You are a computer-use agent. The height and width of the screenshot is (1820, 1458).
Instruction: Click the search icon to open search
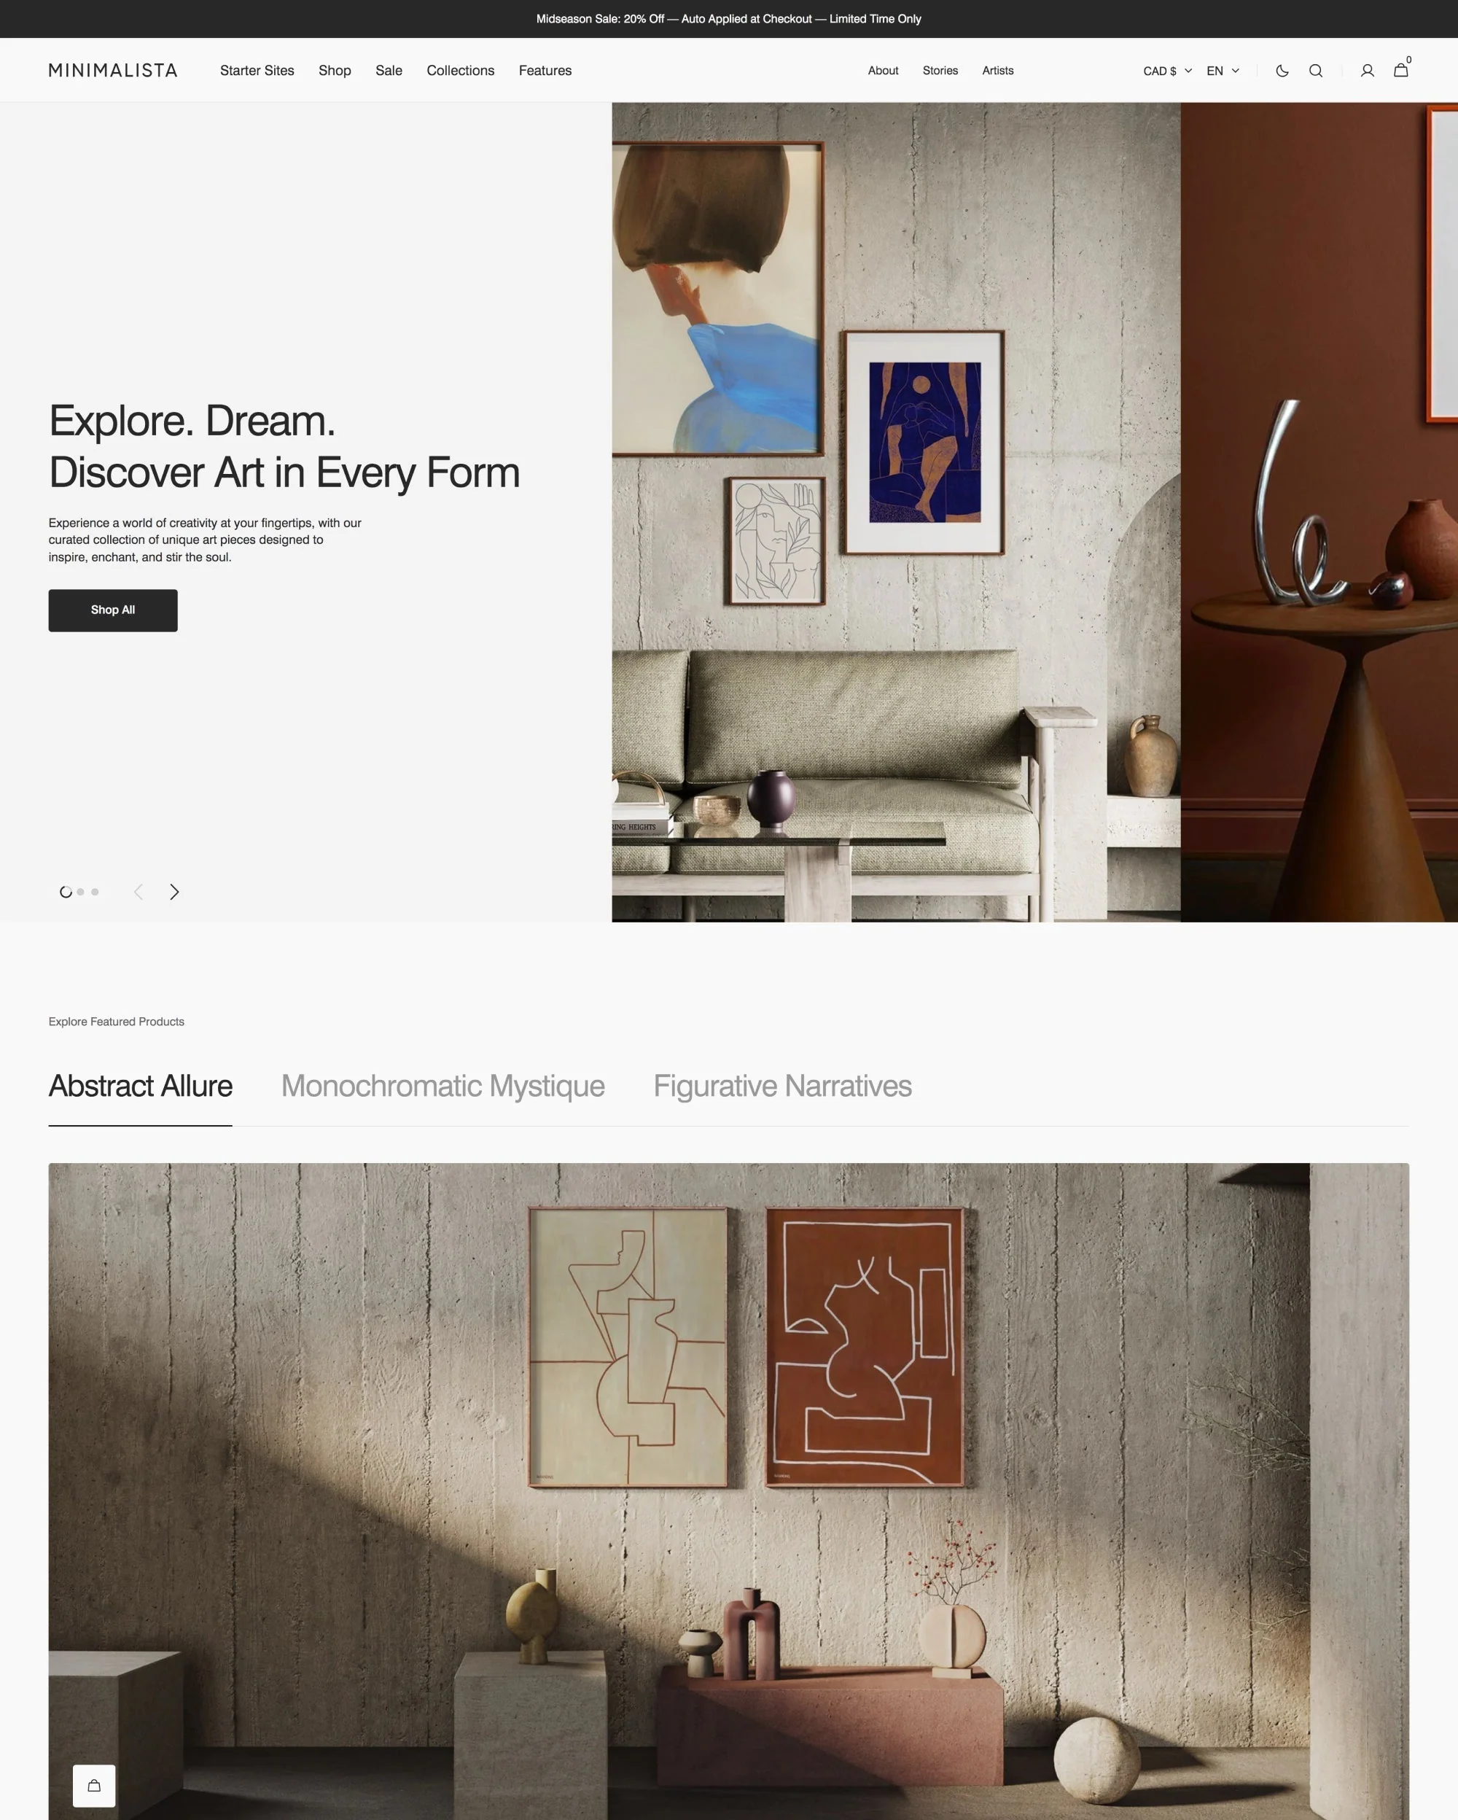coord(1317,70)
